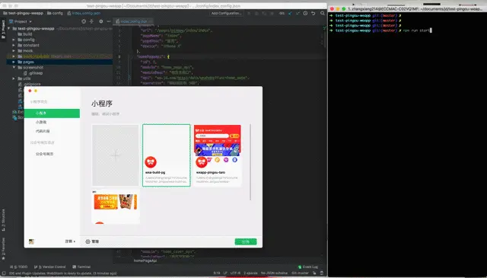Image resolution: width=487 pixels, height=278 pixels.
Task: Open the Add Configuration dropdown
Action: [x=226, y=14]
